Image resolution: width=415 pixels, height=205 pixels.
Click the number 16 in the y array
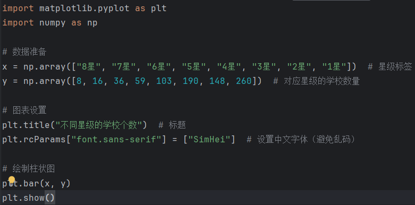(98, 81)
